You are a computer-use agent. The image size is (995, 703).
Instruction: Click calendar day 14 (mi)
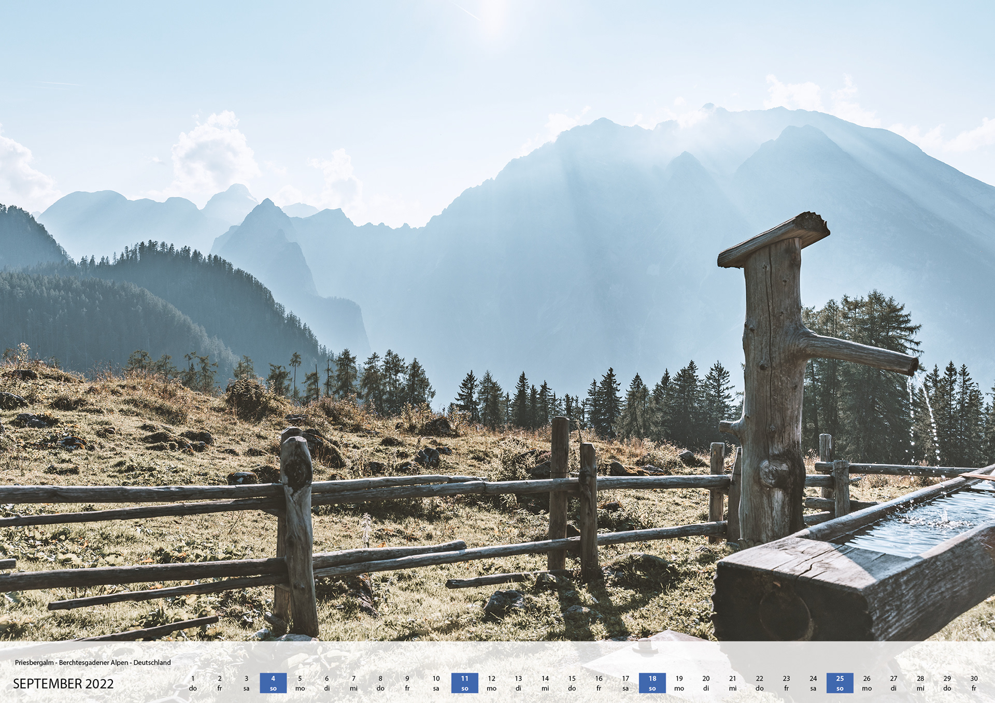(545, 683)
